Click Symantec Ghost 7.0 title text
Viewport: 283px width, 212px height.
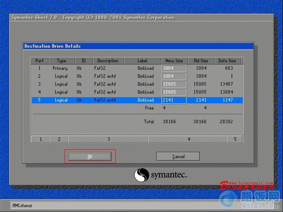(34, 18)
